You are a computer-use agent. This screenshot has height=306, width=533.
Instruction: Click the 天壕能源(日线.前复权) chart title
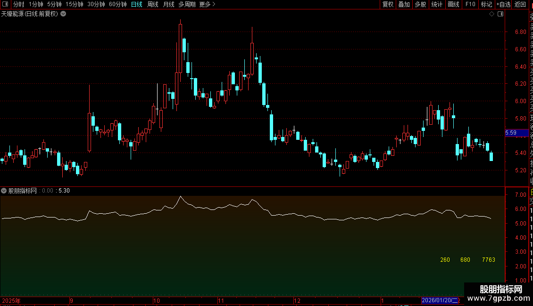30,14
